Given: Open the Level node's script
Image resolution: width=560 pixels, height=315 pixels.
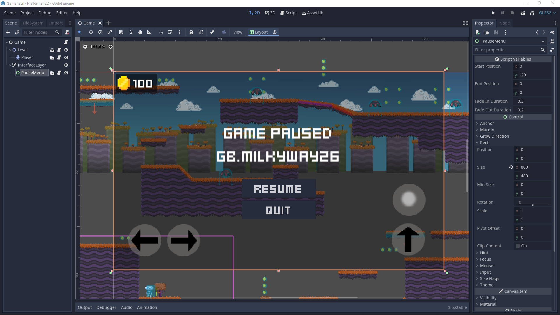Looking at the screenshot, I should [59, 50].
